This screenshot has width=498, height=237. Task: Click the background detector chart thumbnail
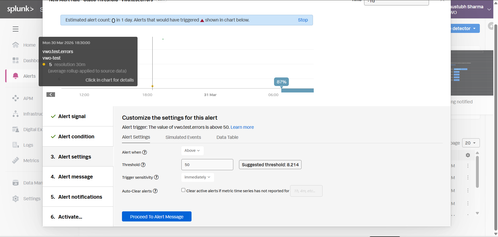(472, 73)
